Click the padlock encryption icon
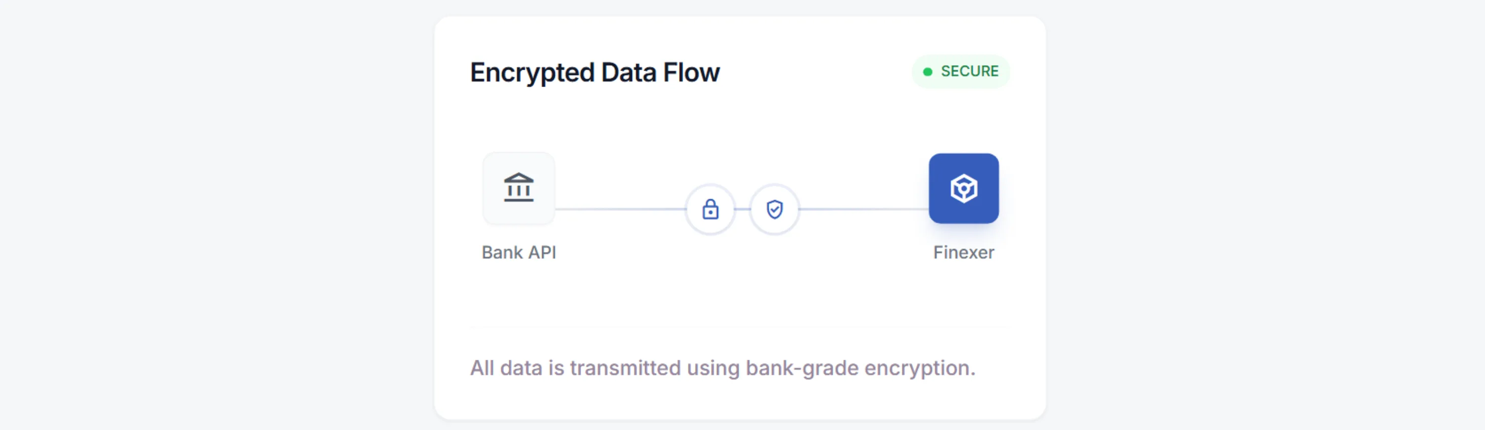This screenshot has height=430, width=1485. coord(710,209)
